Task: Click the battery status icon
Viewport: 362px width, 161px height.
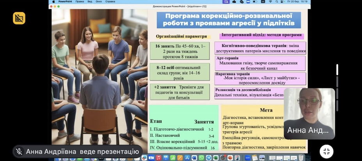Action: pos(255,2)
